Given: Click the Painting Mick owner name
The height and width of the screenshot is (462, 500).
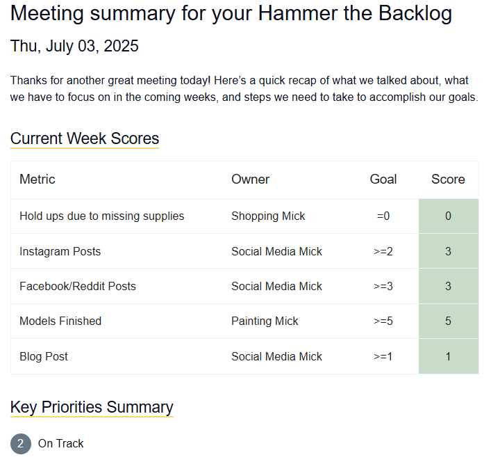Looking at the screenshot, I should [x=265, y=321].
